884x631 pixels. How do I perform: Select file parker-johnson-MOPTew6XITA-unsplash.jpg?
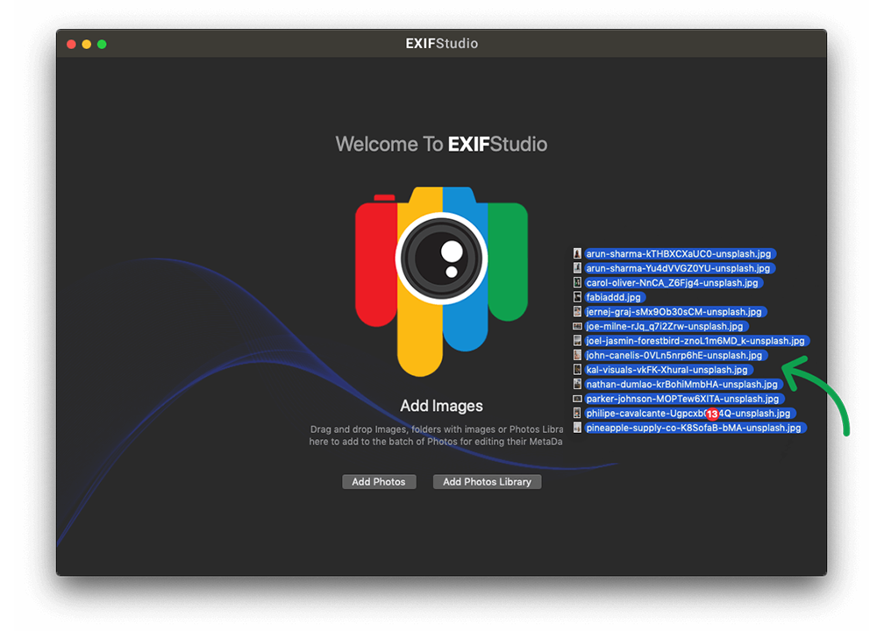684,399
